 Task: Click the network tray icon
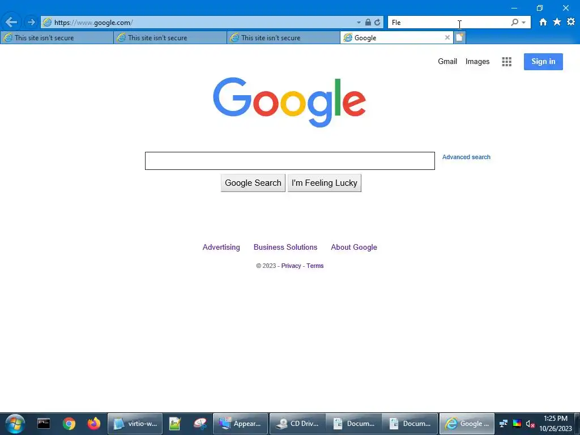pos(504,424)
